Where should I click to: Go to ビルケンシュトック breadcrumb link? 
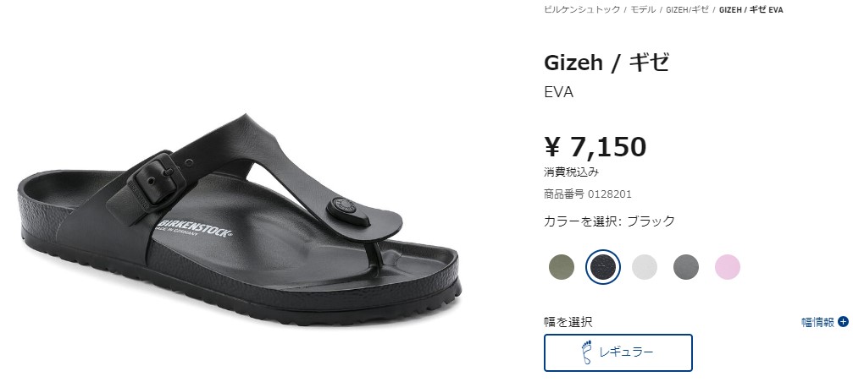(582, 9)
